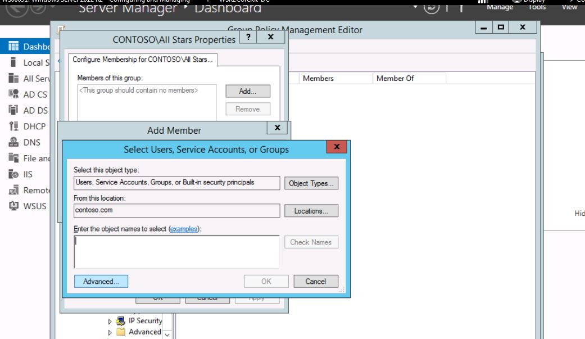Expand the IP Security tree node
This screenshot has height=339, width=585.
[x=110, y=321]
